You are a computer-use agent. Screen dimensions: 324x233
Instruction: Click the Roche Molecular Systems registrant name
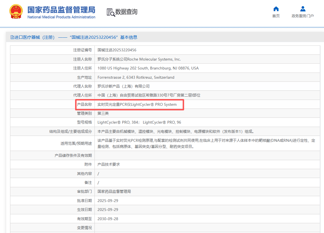[x=139, y=59]
